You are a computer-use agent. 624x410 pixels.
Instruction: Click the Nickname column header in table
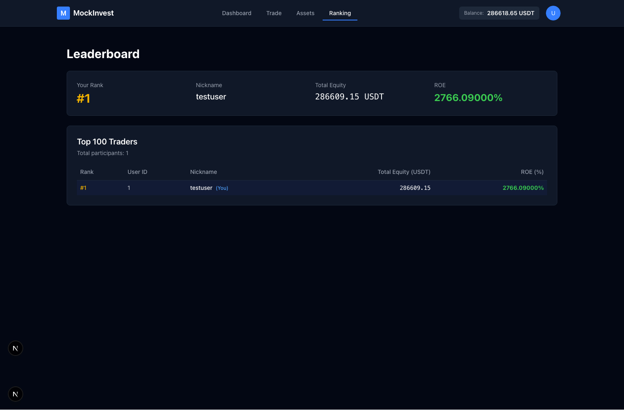click(203, 172)
